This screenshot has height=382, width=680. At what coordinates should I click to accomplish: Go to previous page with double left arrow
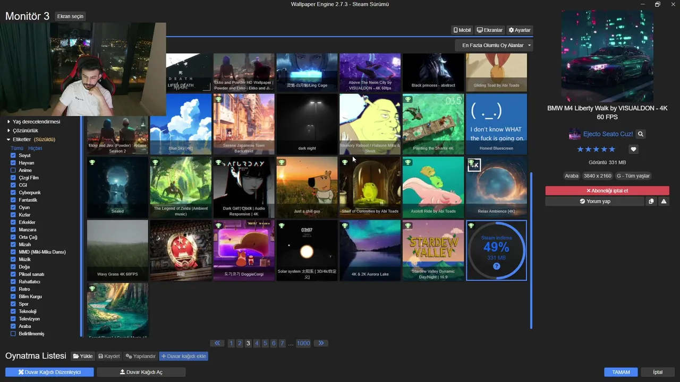click(x=217, y=343)
